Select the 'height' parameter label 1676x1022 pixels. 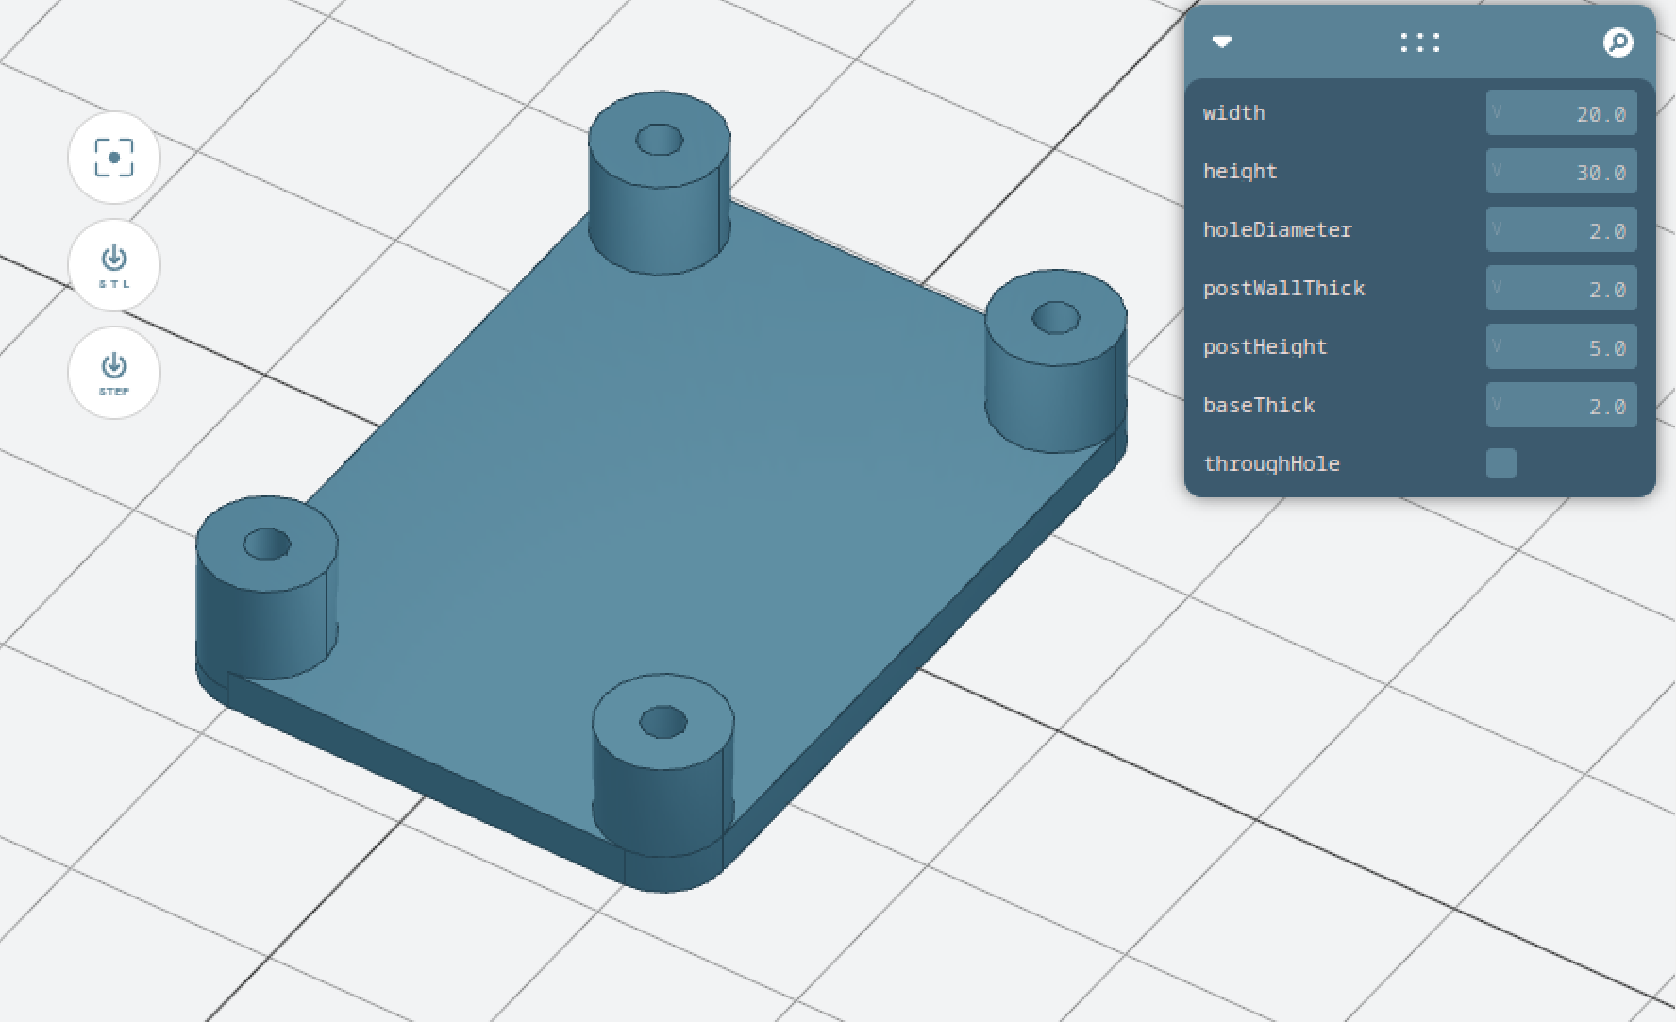tap(1240, 172)
